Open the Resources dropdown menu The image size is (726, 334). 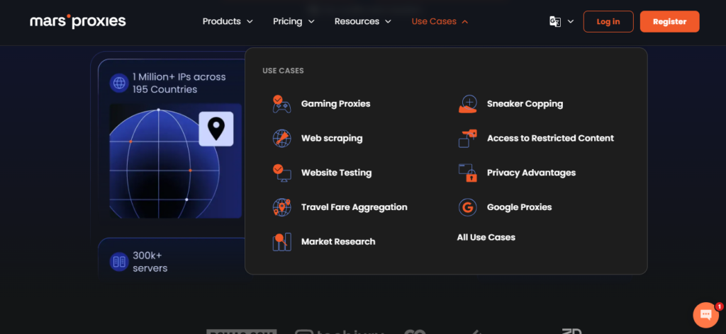click(363, 21)
